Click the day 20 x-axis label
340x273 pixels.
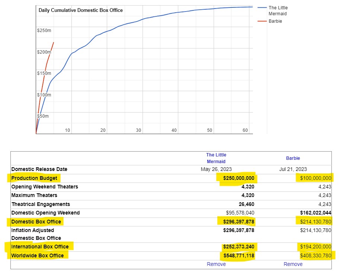[103, 130]
